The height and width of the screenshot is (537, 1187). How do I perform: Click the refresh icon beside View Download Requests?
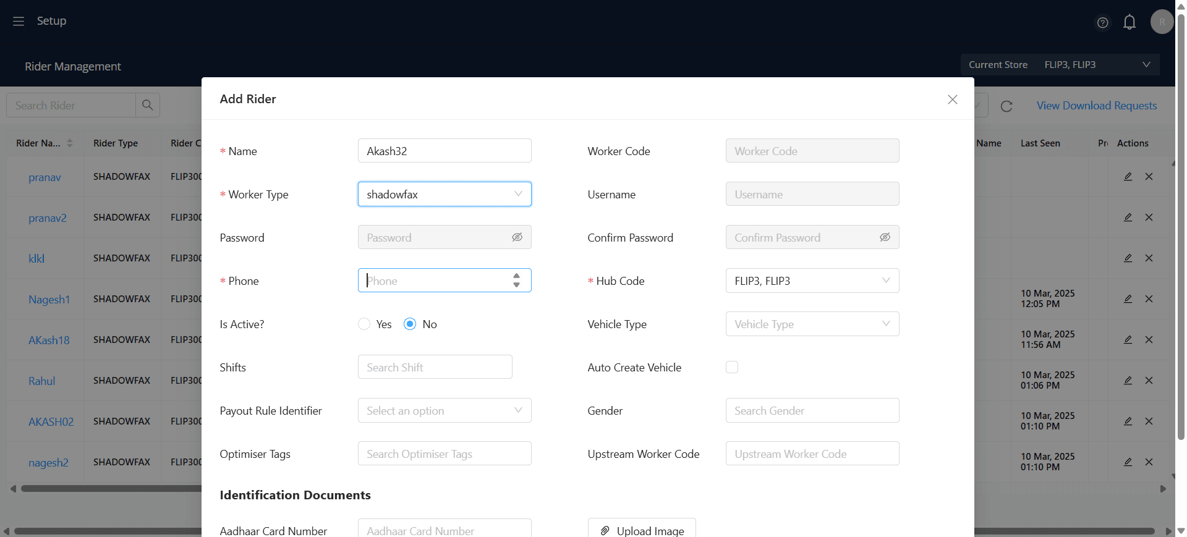[1006, 106]
